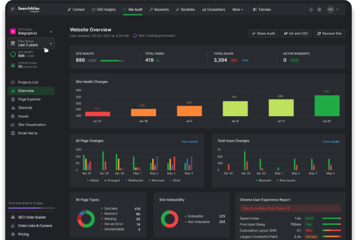The width and height of the screenshot is (357, 240).
Task: Open the SA Project linkgraph.io selector
Action: 31,31
